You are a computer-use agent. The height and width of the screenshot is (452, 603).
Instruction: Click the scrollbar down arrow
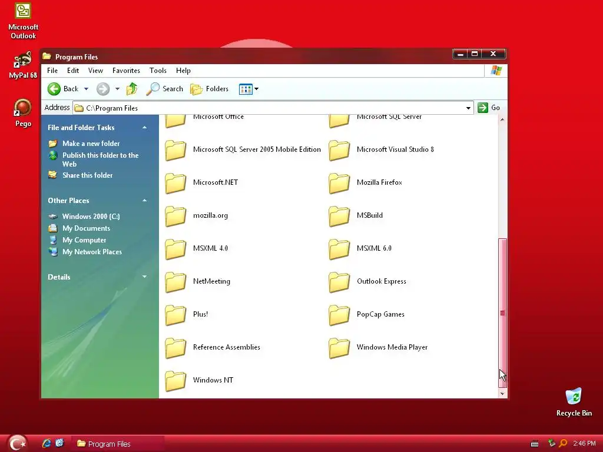click(502, 394)
